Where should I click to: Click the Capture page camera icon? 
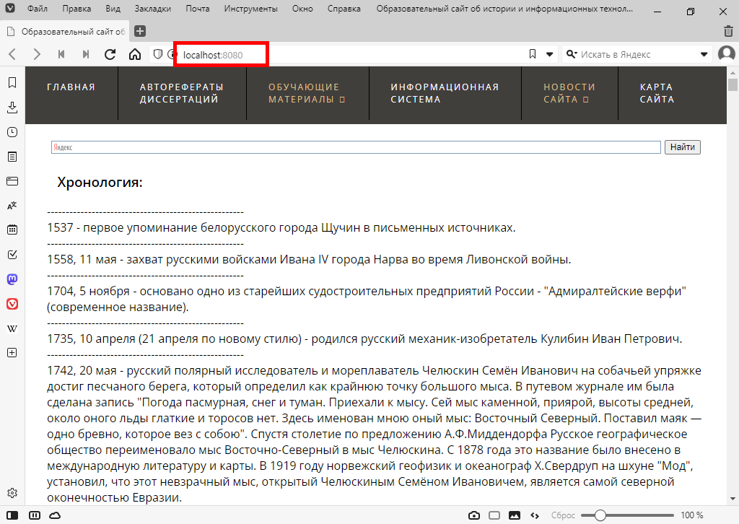[x=474, y=515]
